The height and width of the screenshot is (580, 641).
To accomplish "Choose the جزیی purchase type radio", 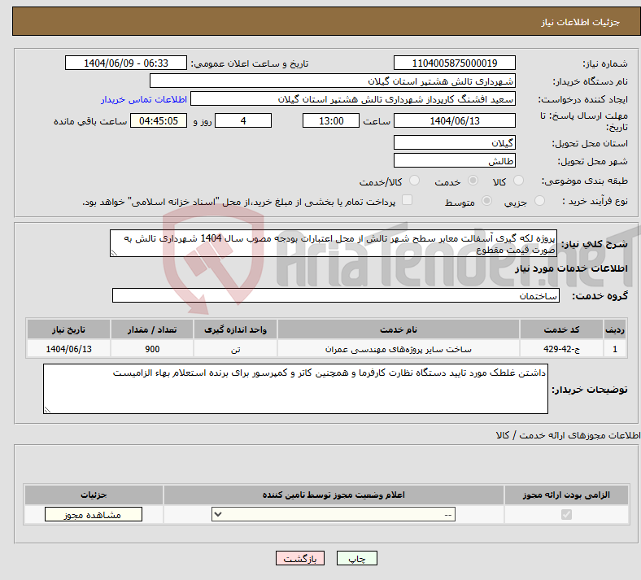I will [539, 201].
